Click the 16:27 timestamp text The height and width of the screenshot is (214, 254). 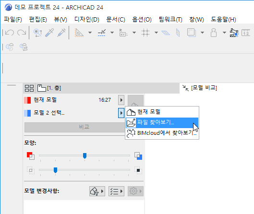click(105, 100)
